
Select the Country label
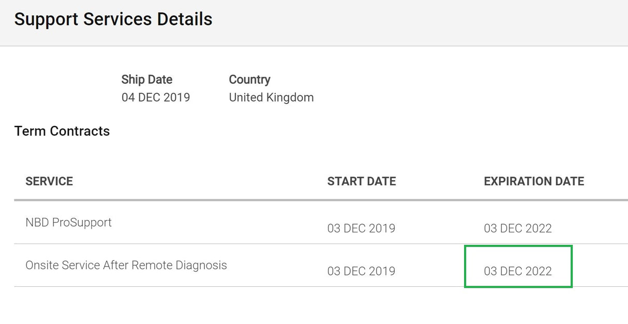coord(250,80)
